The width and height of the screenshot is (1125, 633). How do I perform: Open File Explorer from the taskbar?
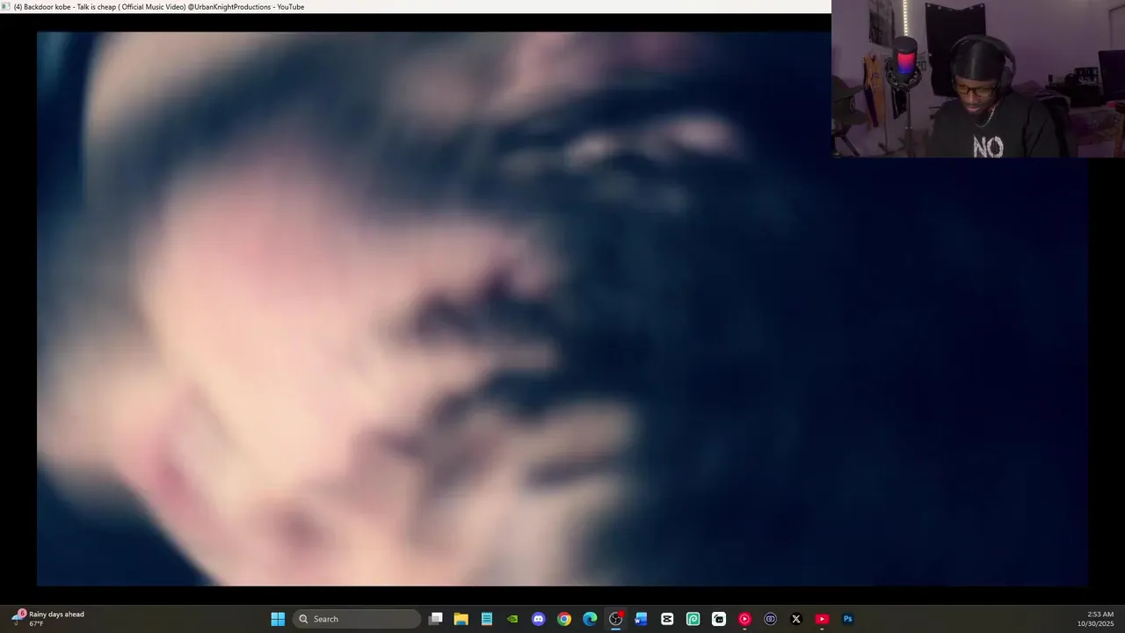click(x=461, y=619)
